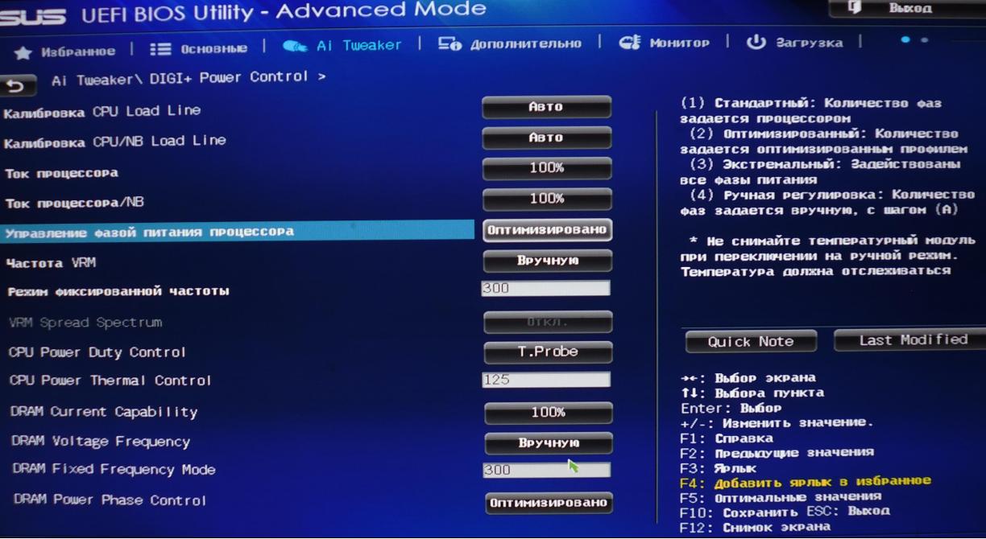Select the DRAM Voltage Frequency label
The height and width of the screenshot is (539, 986).
pos(101,442)
